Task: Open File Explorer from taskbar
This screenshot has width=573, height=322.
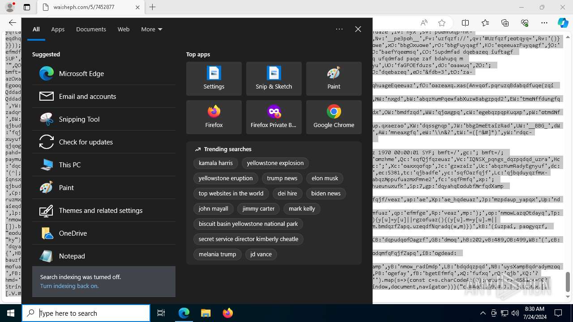Action: 205,313
